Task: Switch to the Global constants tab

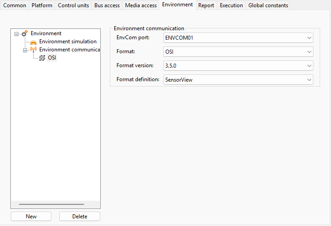Action: coord(268,5)
